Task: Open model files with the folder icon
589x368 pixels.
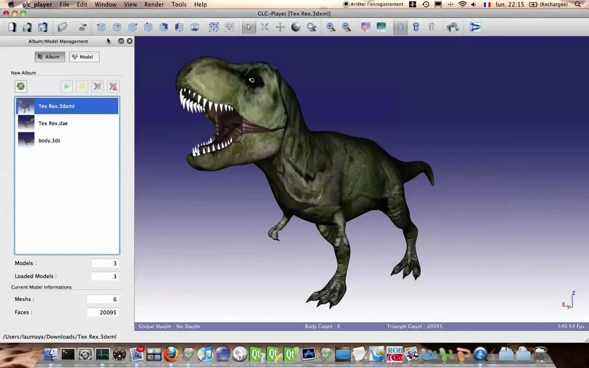Action: 62,27
